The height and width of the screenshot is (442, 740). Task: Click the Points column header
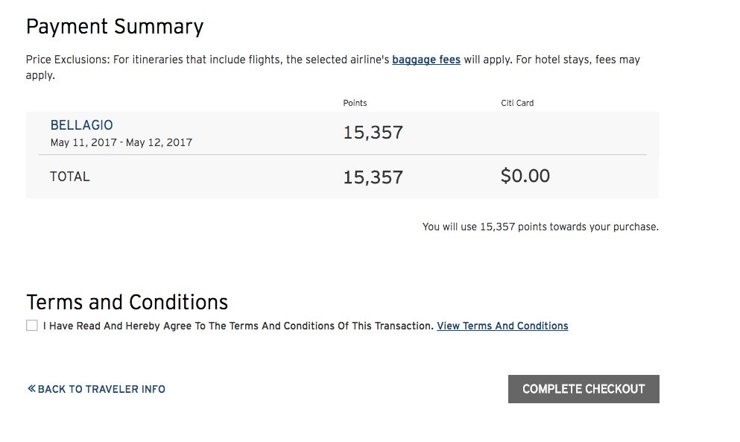355,104
